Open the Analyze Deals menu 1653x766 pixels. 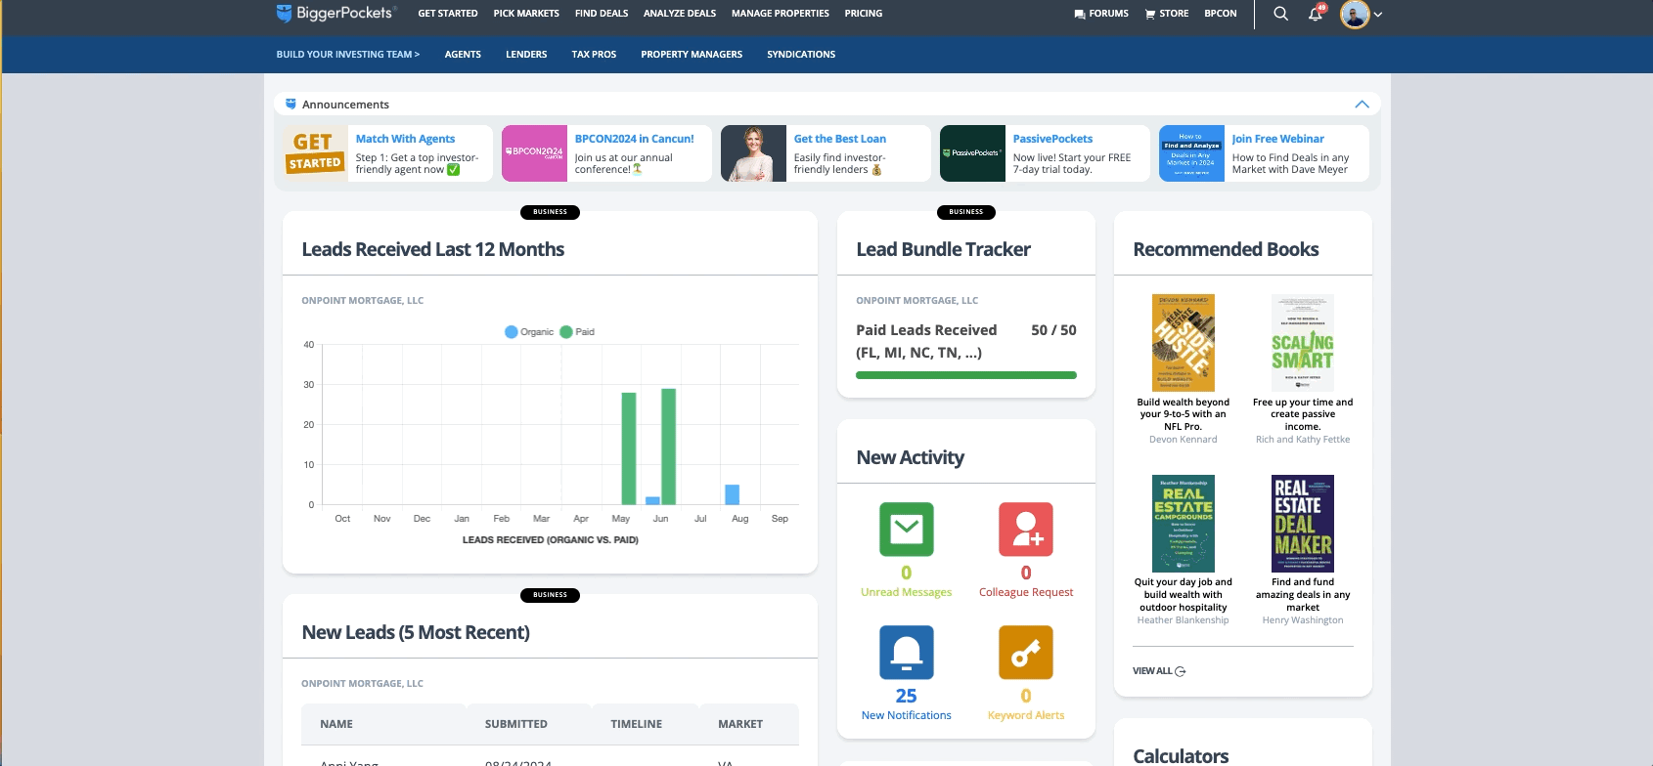(679, 14)
